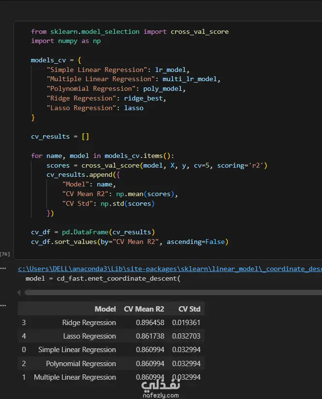Screen dimensions: 322x399
Task: Open the sklearn _coordinate_descent file path link
Action: coord(170,269)
